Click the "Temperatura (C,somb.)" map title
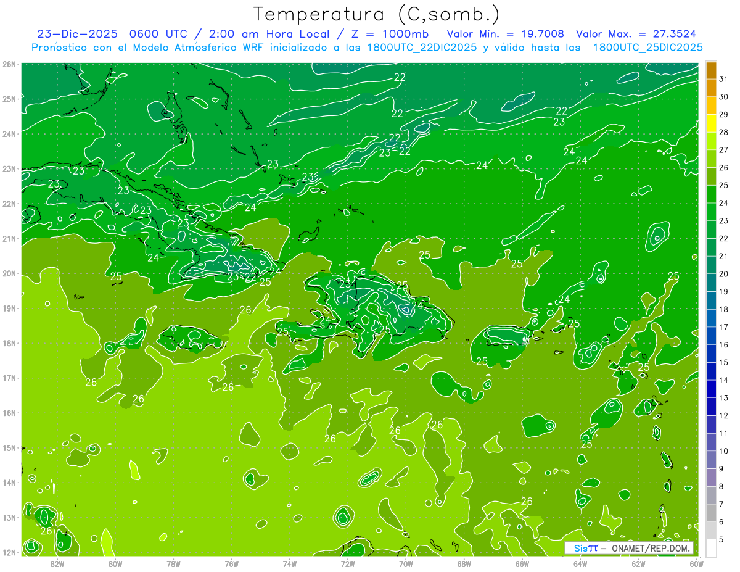Image resolution: width=740 pixels, height=572 pixels. point(377,14)
